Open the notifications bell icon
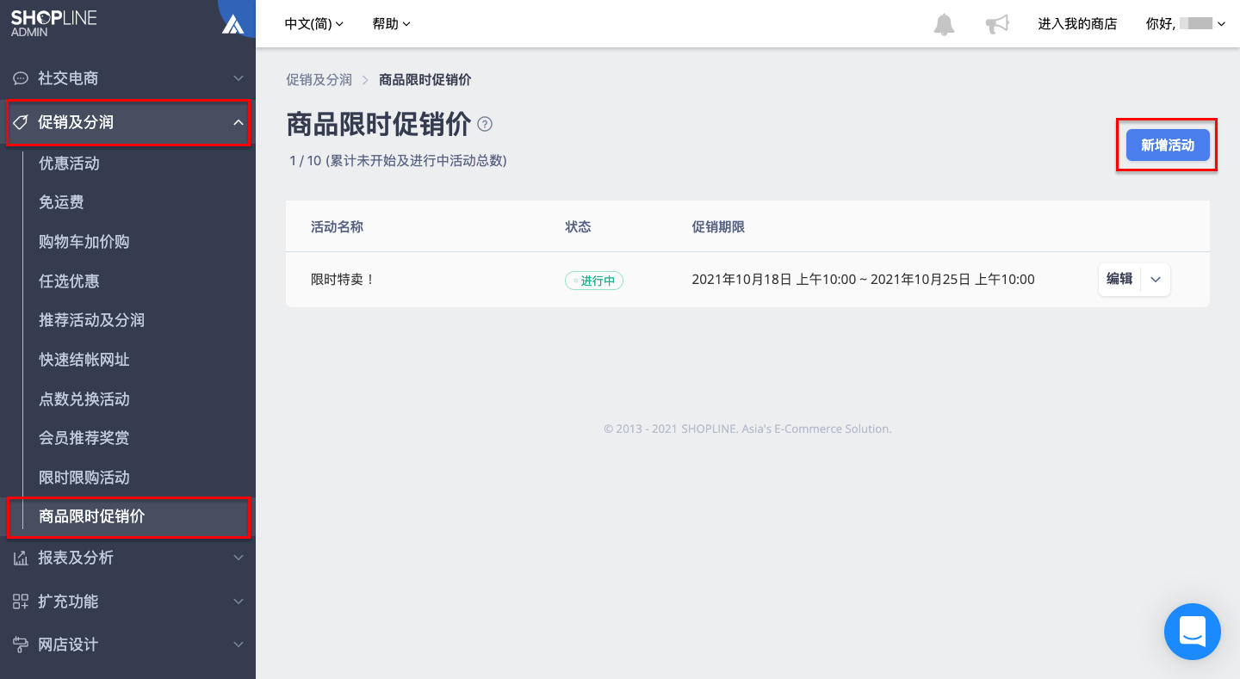 (x=945, y=24)
